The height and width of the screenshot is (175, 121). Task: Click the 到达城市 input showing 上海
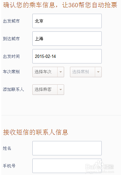(x=67, y=39)
